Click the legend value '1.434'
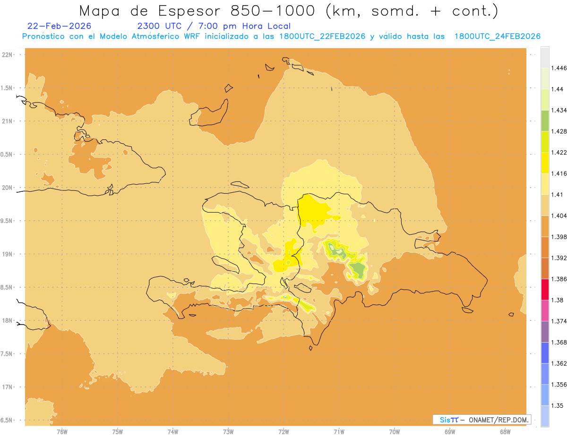 pyautogui.click(x=559, y=111)
